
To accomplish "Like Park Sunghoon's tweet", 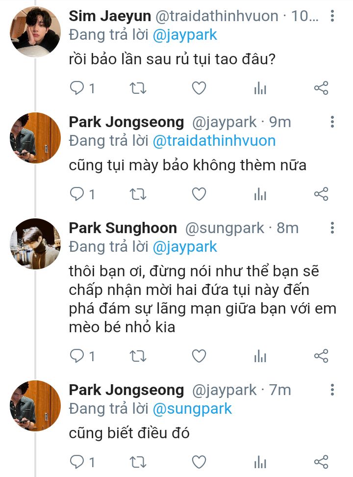I will click(x=199, y=356).
